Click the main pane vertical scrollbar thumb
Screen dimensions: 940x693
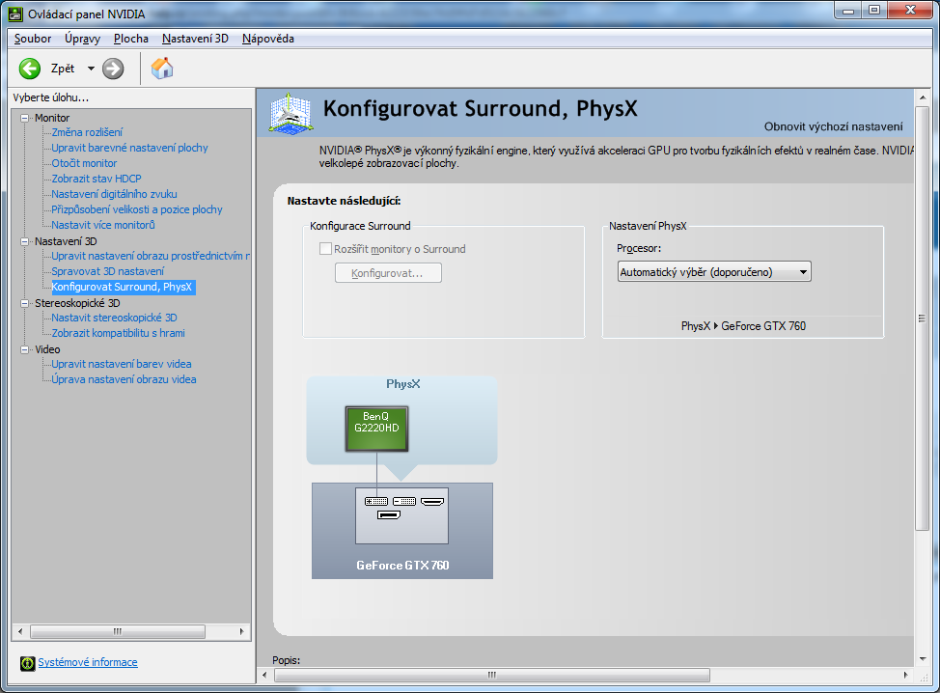coord(922,319)
